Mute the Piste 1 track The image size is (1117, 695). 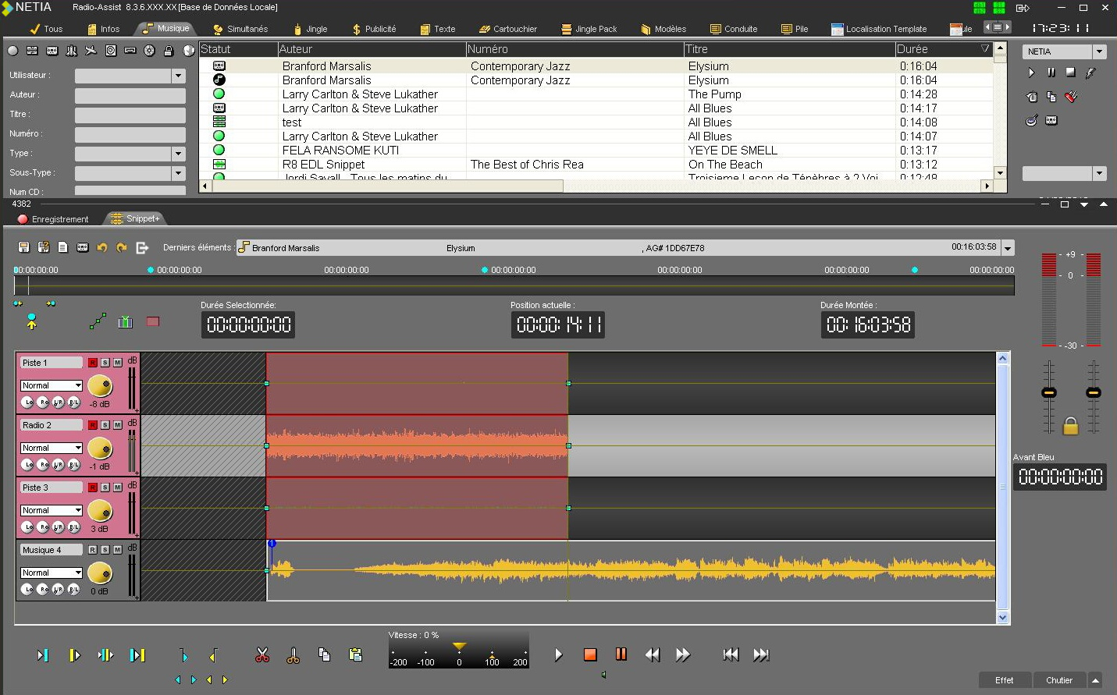(118, 363)
